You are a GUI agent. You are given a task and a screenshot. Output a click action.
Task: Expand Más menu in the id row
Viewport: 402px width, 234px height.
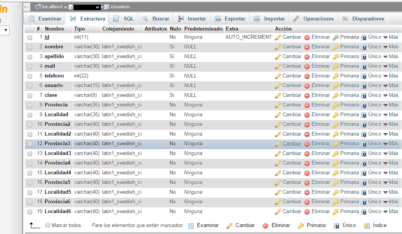pyautogui.click(x=391, y=37)
